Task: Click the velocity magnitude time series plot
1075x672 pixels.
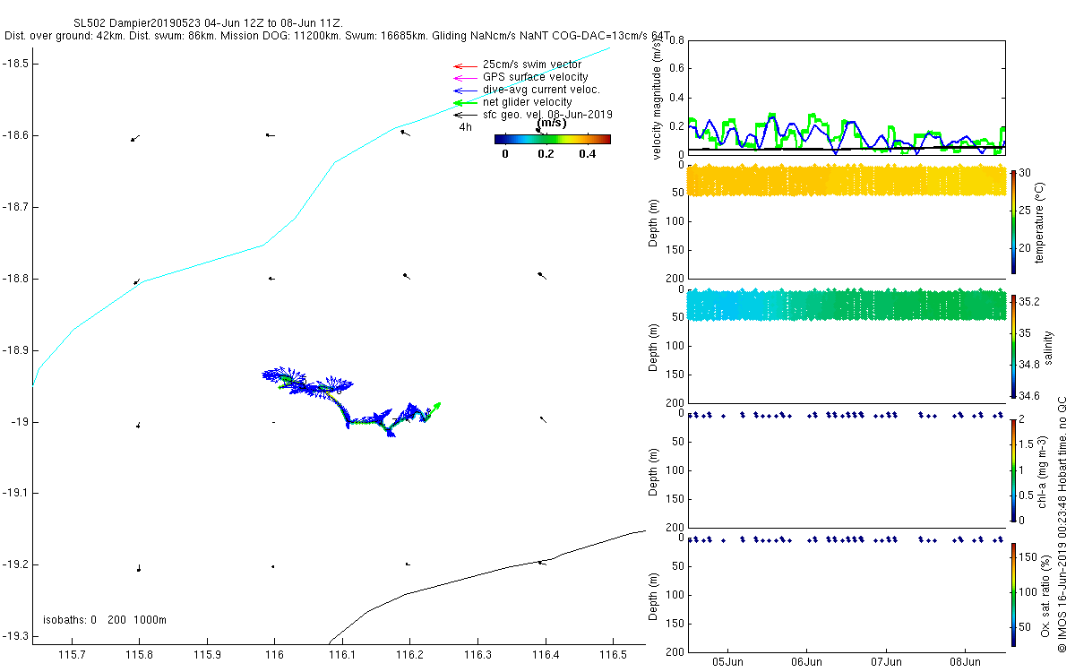Action: tap(847, 98)
